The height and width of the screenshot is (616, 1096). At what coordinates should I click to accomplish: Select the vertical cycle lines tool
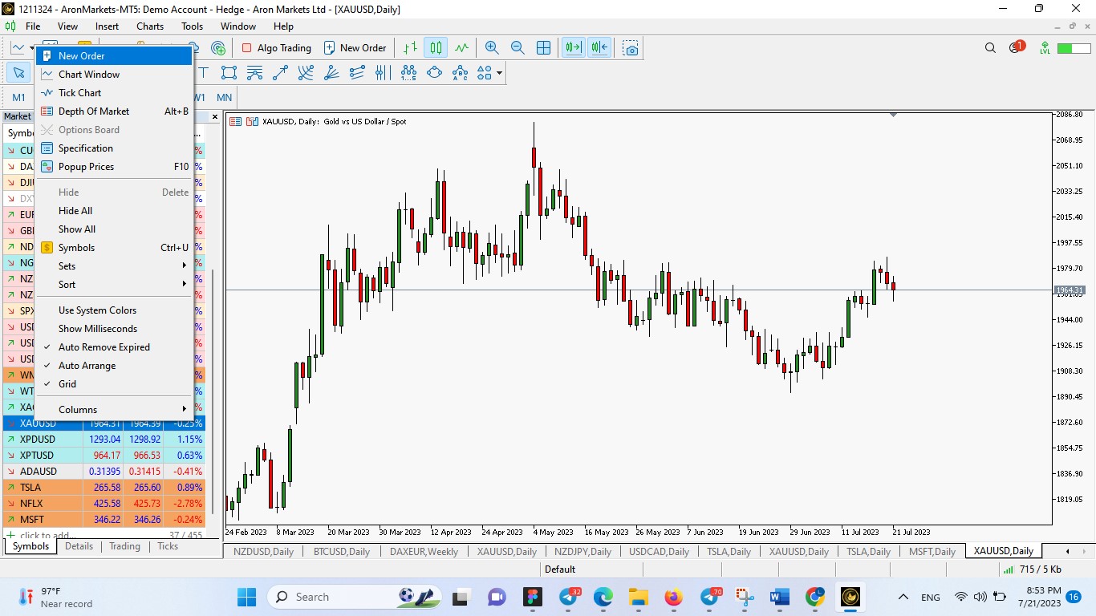[381, 73]
